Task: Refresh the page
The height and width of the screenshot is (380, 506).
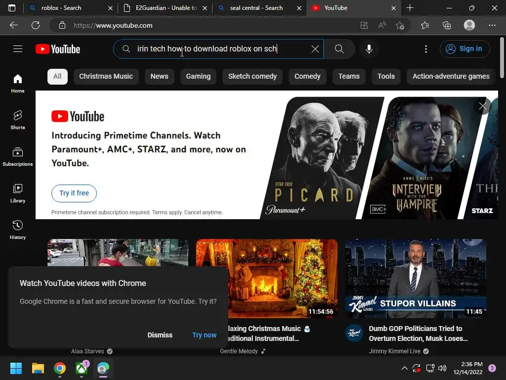Action: (36, 25)
